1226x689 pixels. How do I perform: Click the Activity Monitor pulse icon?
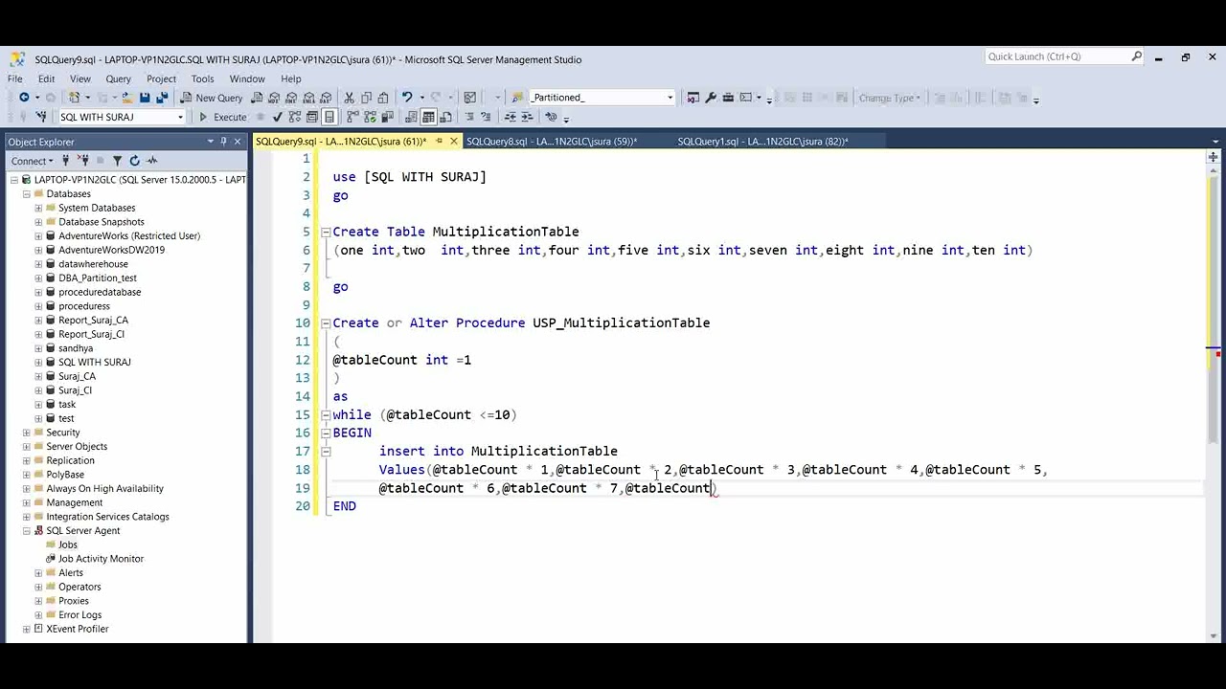(x=151, y=161)
